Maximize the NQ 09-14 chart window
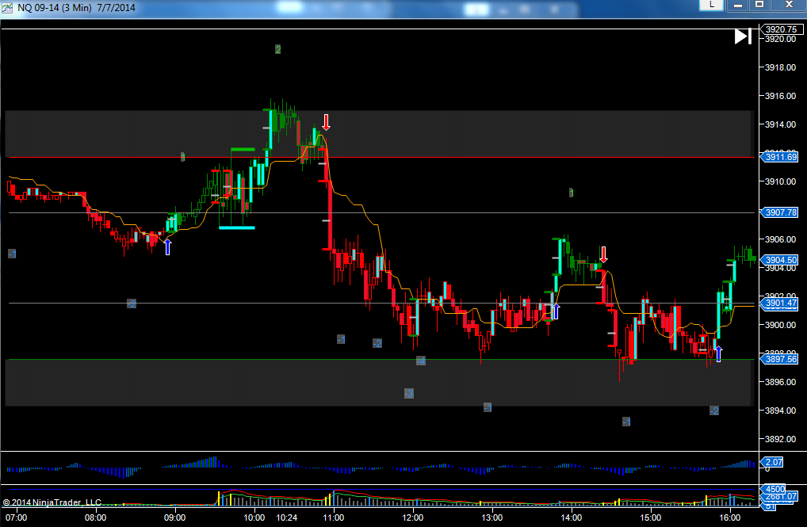This screenshot has width=807, height=527. [759, 5]
